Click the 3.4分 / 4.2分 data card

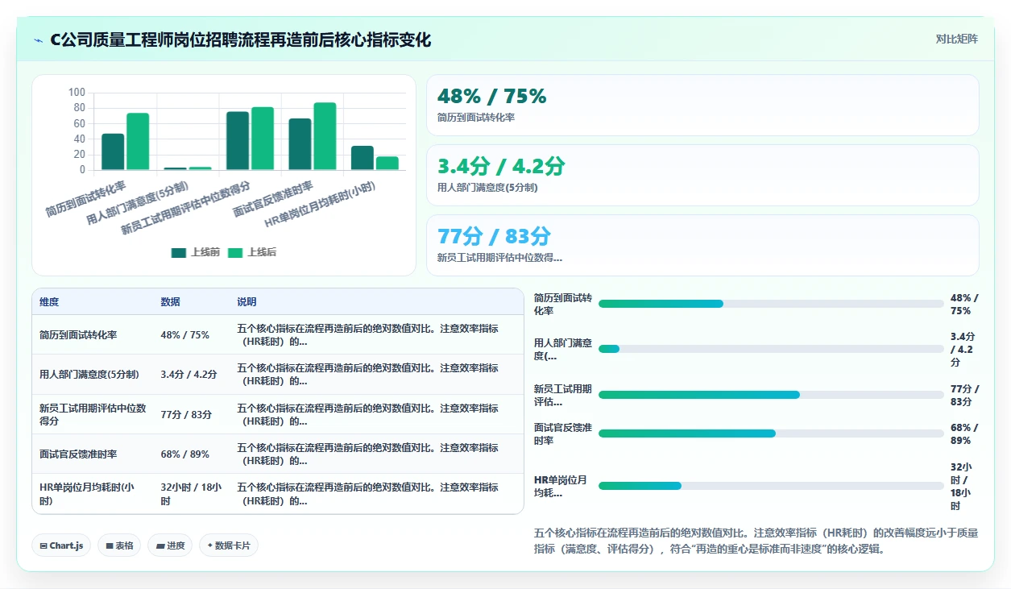(x=702, y=175)
